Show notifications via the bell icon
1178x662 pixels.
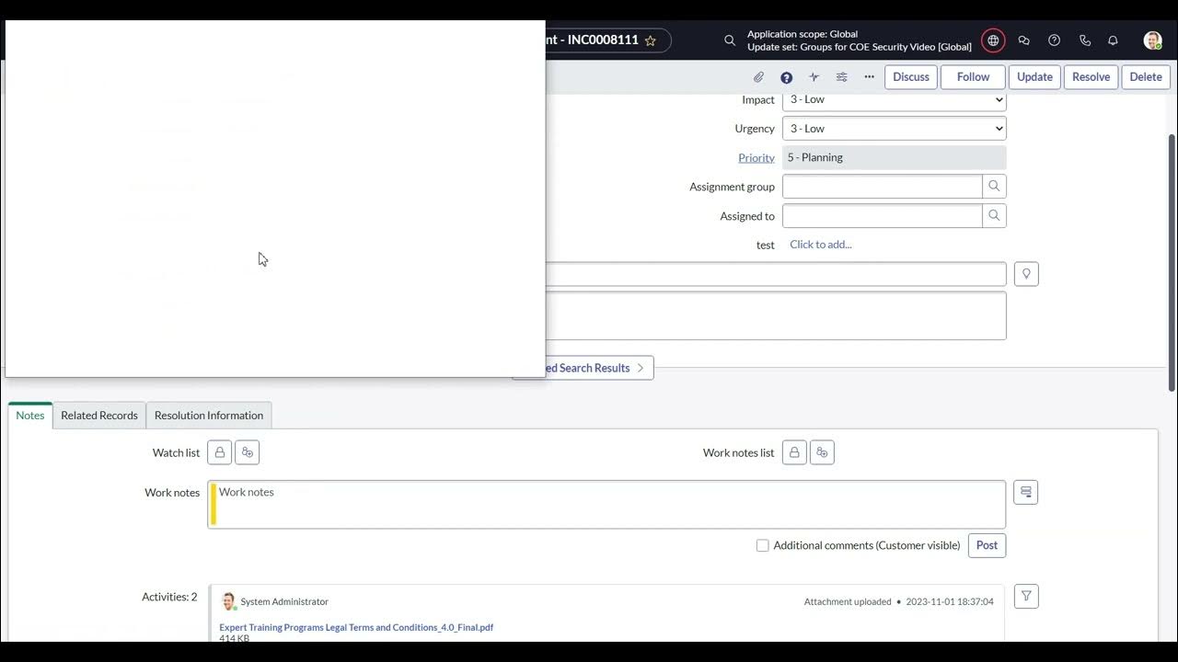click(x=1113, y=40)
